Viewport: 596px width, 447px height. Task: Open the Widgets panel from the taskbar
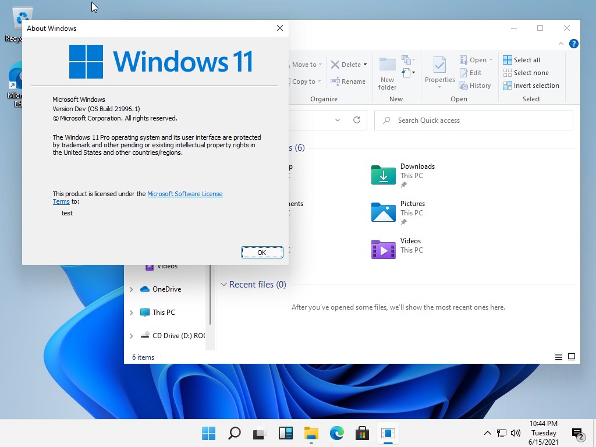click(x=285, y=433)
